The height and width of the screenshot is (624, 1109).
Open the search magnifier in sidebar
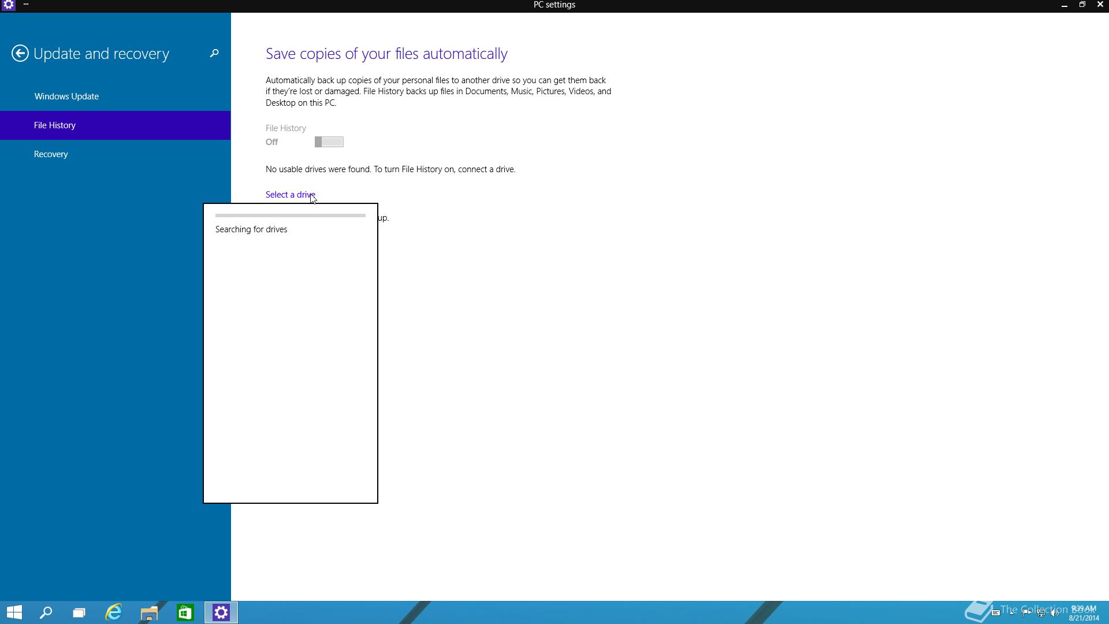(214, 53)
